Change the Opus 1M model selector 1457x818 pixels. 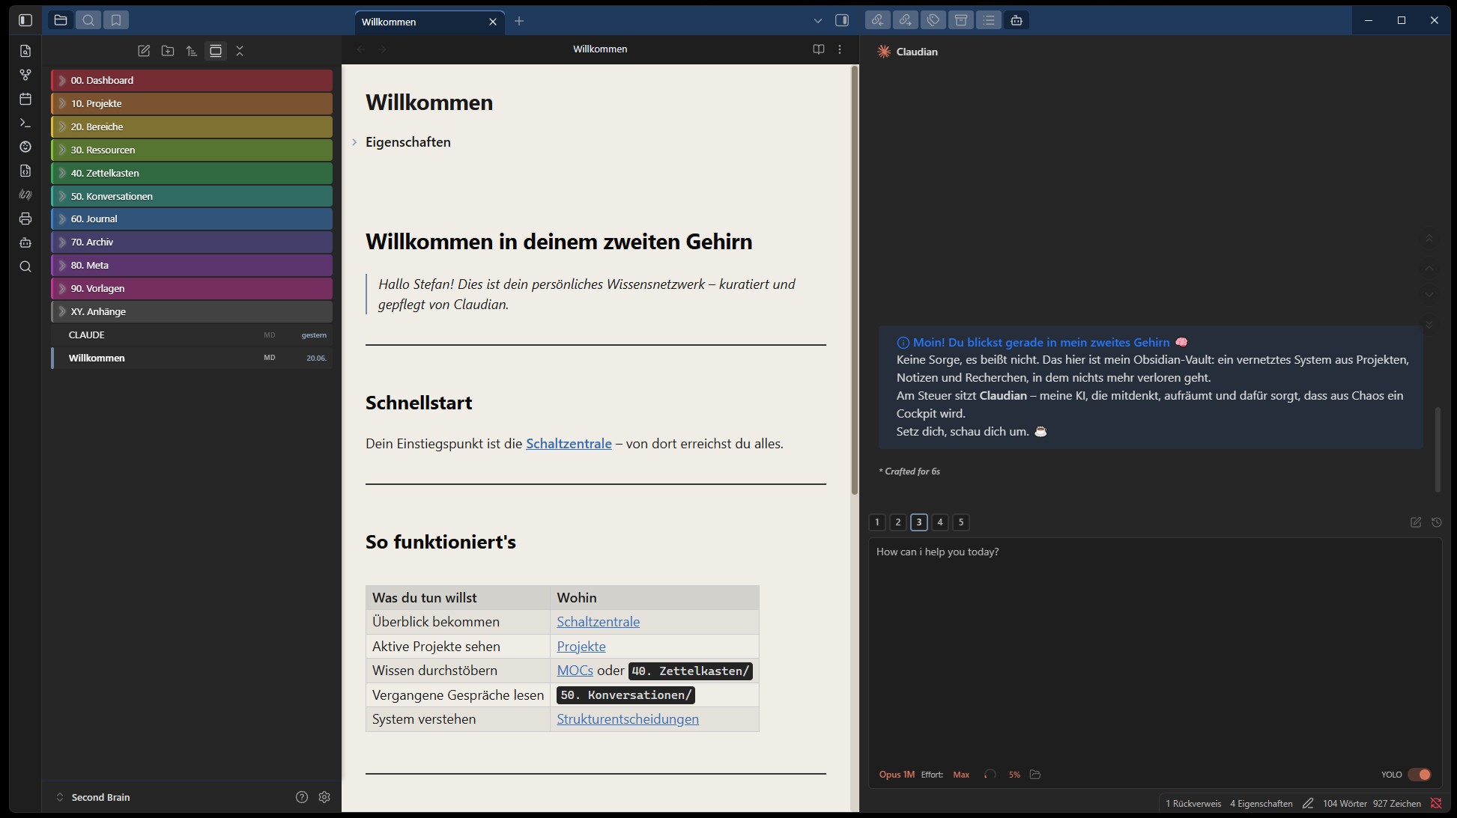[897, 775]
